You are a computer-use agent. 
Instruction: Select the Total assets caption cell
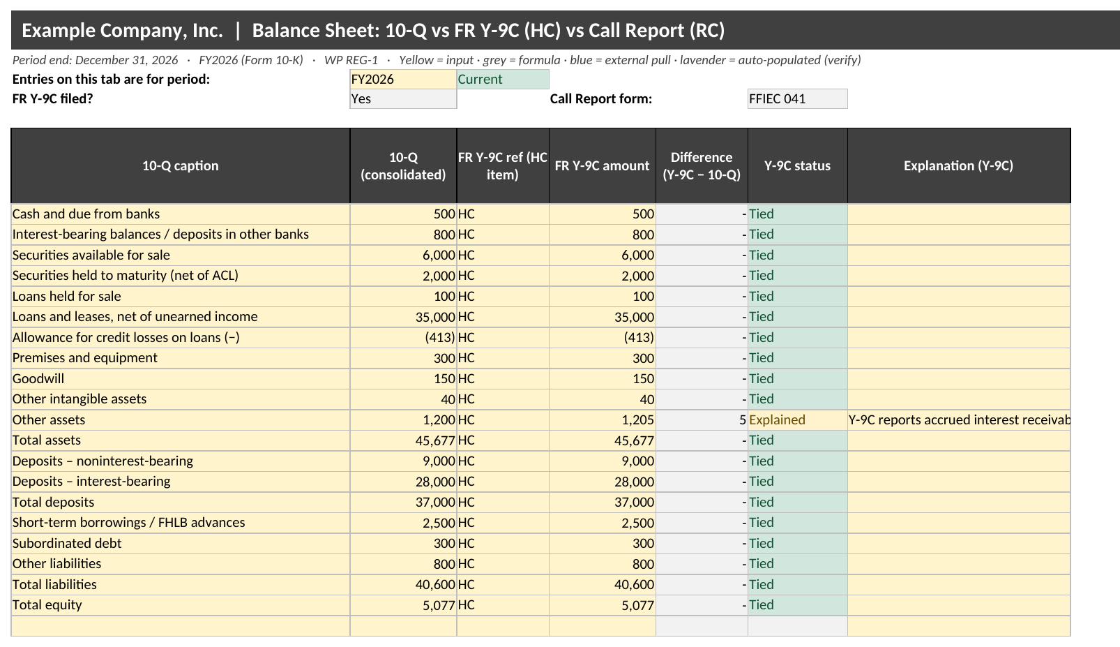pos(181,440)
